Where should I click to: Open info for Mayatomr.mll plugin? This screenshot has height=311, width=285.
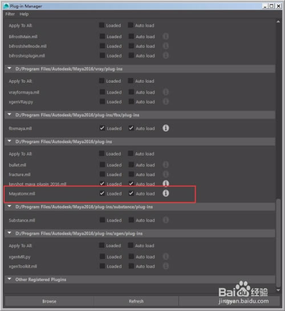click(166, 193)
